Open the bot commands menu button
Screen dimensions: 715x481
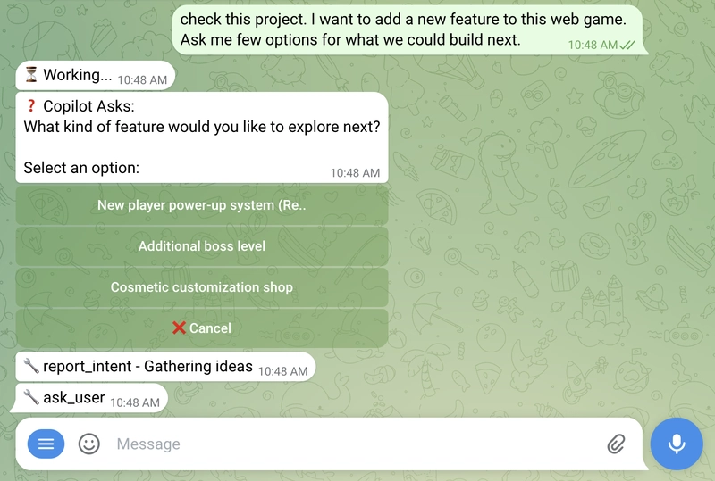(46, 444)
